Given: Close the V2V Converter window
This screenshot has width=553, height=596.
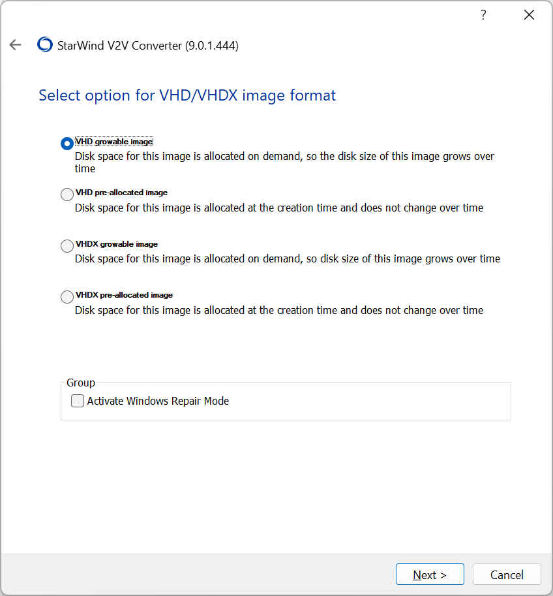Looking at the screenshot, I should click(x=529, y=15).
